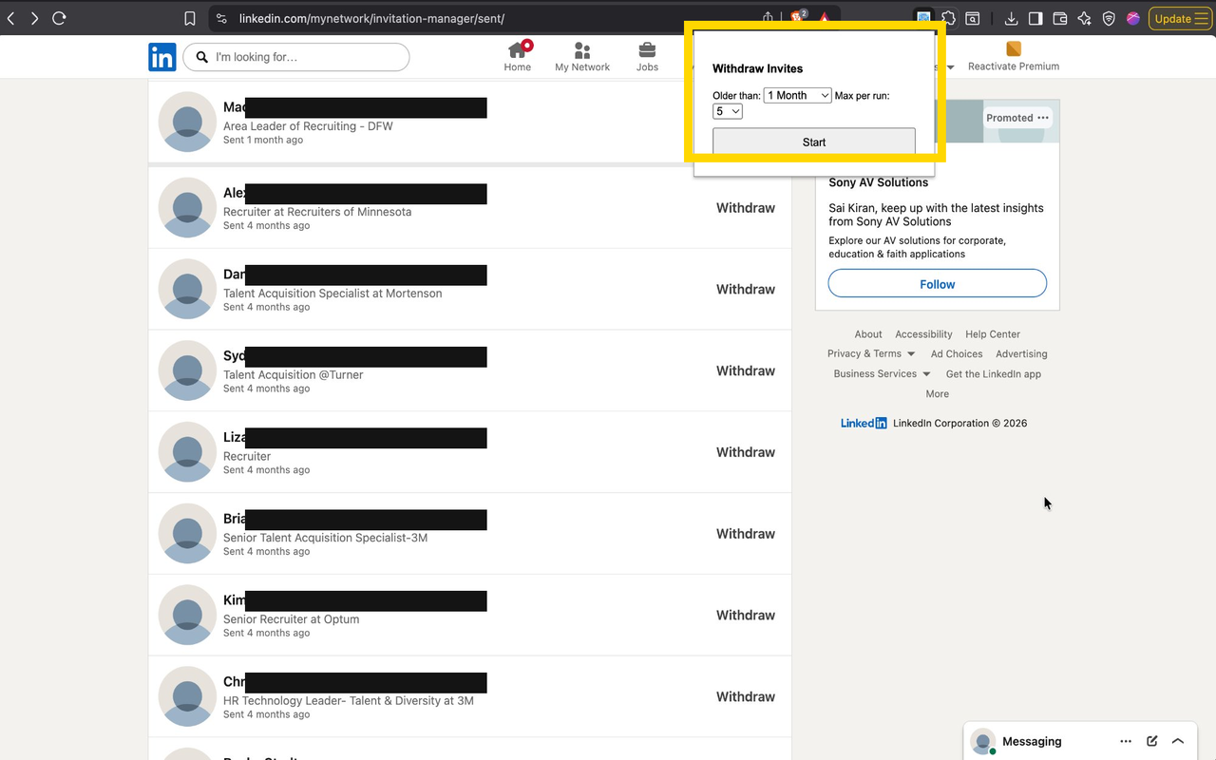Click the tab search icon in toolbar

pyautogui.click(x=973, y=18)
